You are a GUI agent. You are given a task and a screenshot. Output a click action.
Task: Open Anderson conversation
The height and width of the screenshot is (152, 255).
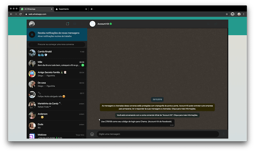pyautogui.click(x=57, y=115)
